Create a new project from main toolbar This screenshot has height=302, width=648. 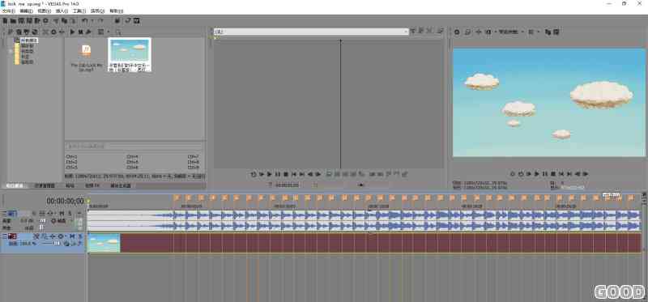pos(5,21)
